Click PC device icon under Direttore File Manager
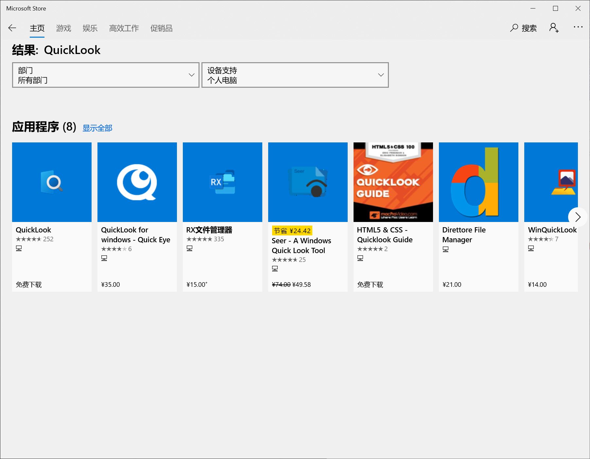 tap(446, 249)
